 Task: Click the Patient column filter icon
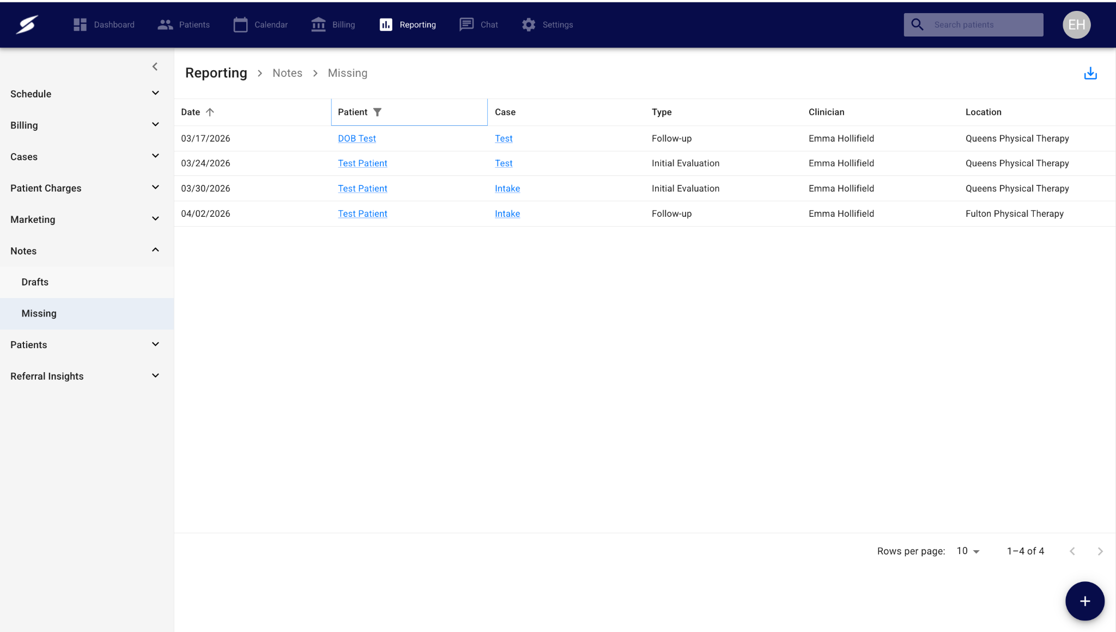(377, 112)
